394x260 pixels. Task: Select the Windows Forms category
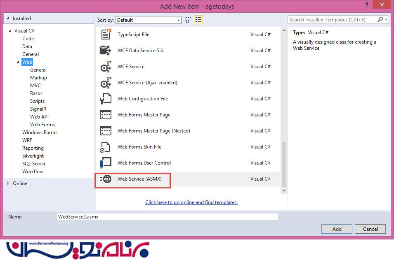(x=40, y=132)
